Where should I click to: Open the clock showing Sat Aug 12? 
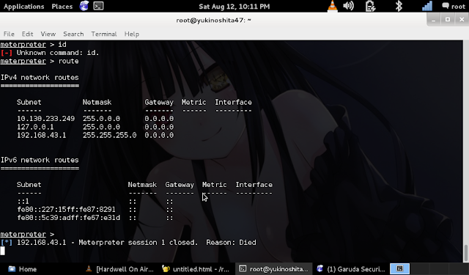234,7
